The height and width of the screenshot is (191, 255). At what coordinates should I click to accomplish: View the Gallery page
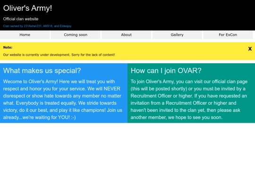coord(177,35)
